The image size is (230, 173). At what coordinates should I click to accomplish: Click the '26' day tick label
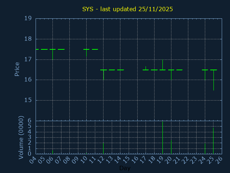219,160
